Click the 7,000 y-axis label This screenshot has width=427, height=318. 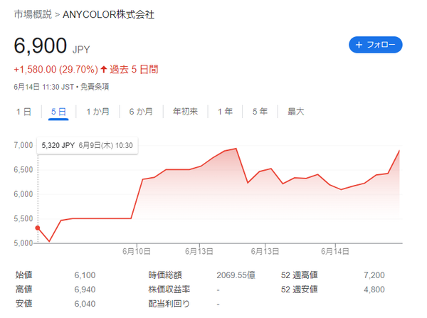[x=23, y=145]
